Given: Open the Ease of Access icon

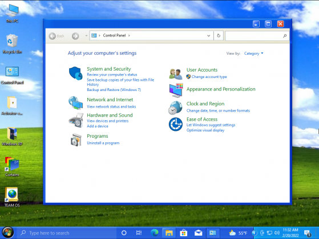Looking at the screenshot, I should (176, 124).
